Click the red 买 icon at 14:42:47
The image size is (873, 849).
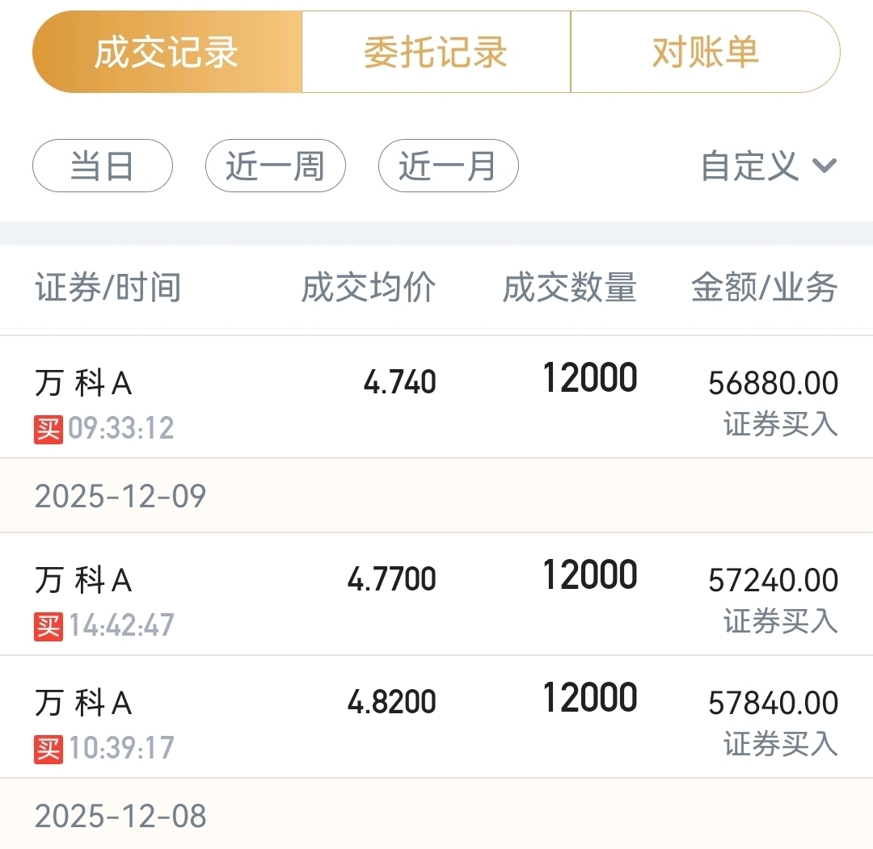(48, 627)
